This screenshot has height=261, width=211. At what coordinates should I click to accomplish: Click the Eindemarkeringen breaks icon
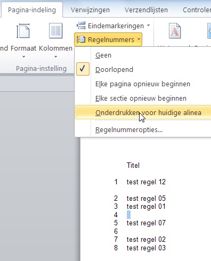tap(81, 26)
